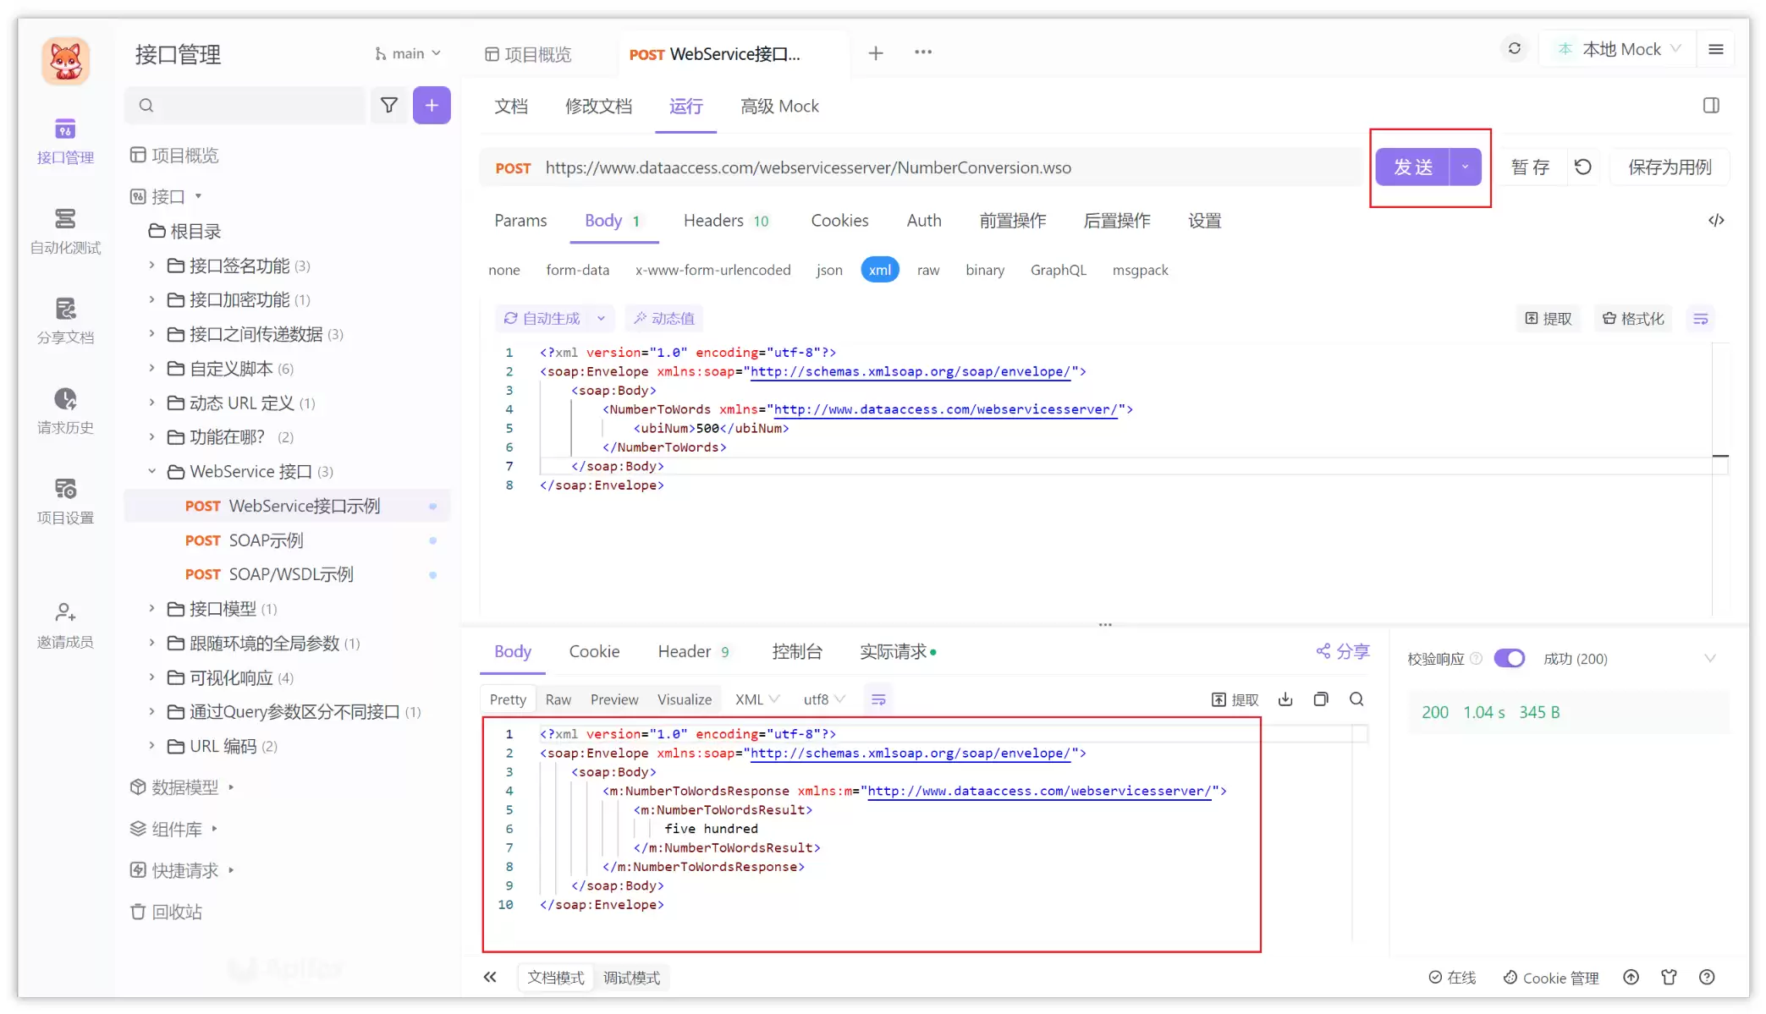The height and width of the screenshot is (1014, 1766).
Task: Click the request URL input field
Action: click(949, 167)
